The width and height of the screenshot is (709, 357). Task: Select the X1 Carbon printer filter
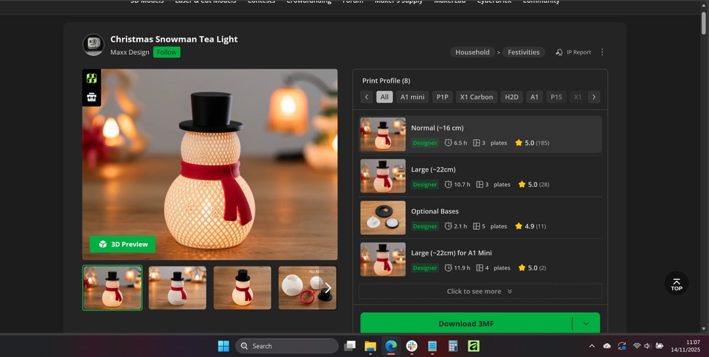[x=476, y=97]
